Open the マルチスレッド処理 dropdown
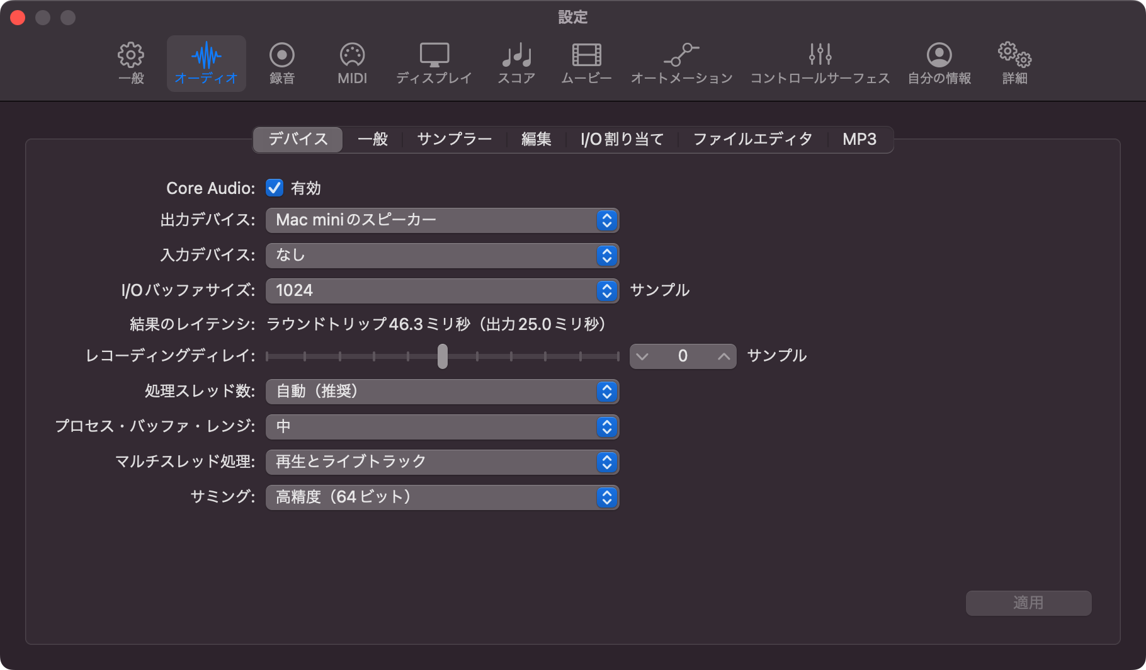Screen dimensions: 1146x670 click(x=442, y=462)
